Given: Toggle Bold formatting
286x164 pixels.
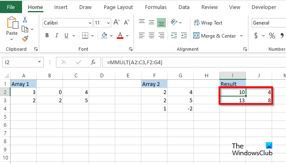Looking at the screenshot, I should (47, 36).
